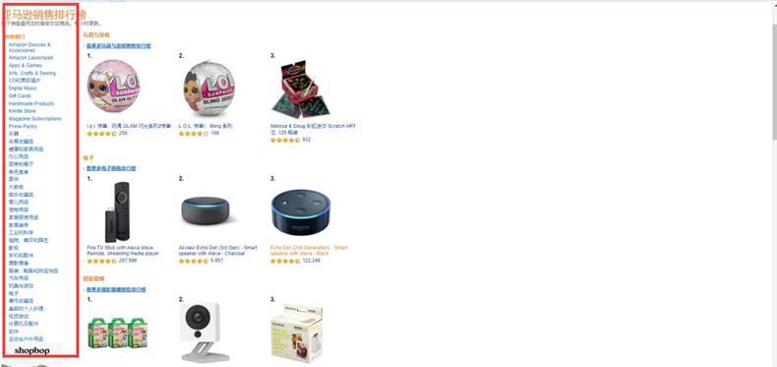Viewport: 777px width, 367px height.
Task: Open the shopbop advertisement banner
Action: tap(32, 350)
